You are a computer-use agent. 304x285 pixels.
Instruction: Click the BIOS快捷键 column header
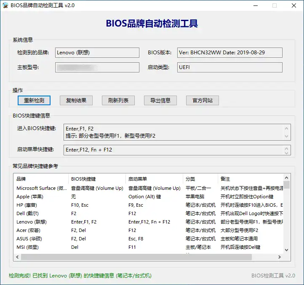pyautogui.click(x=97, y=179)
